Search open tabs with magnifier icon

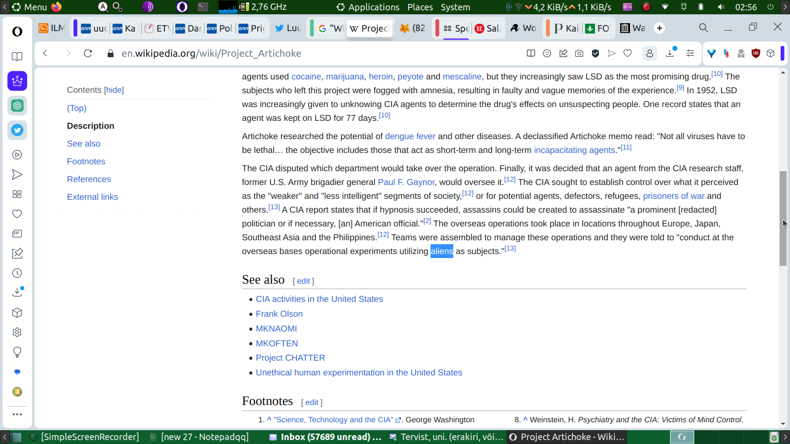[x=704, y=28]
